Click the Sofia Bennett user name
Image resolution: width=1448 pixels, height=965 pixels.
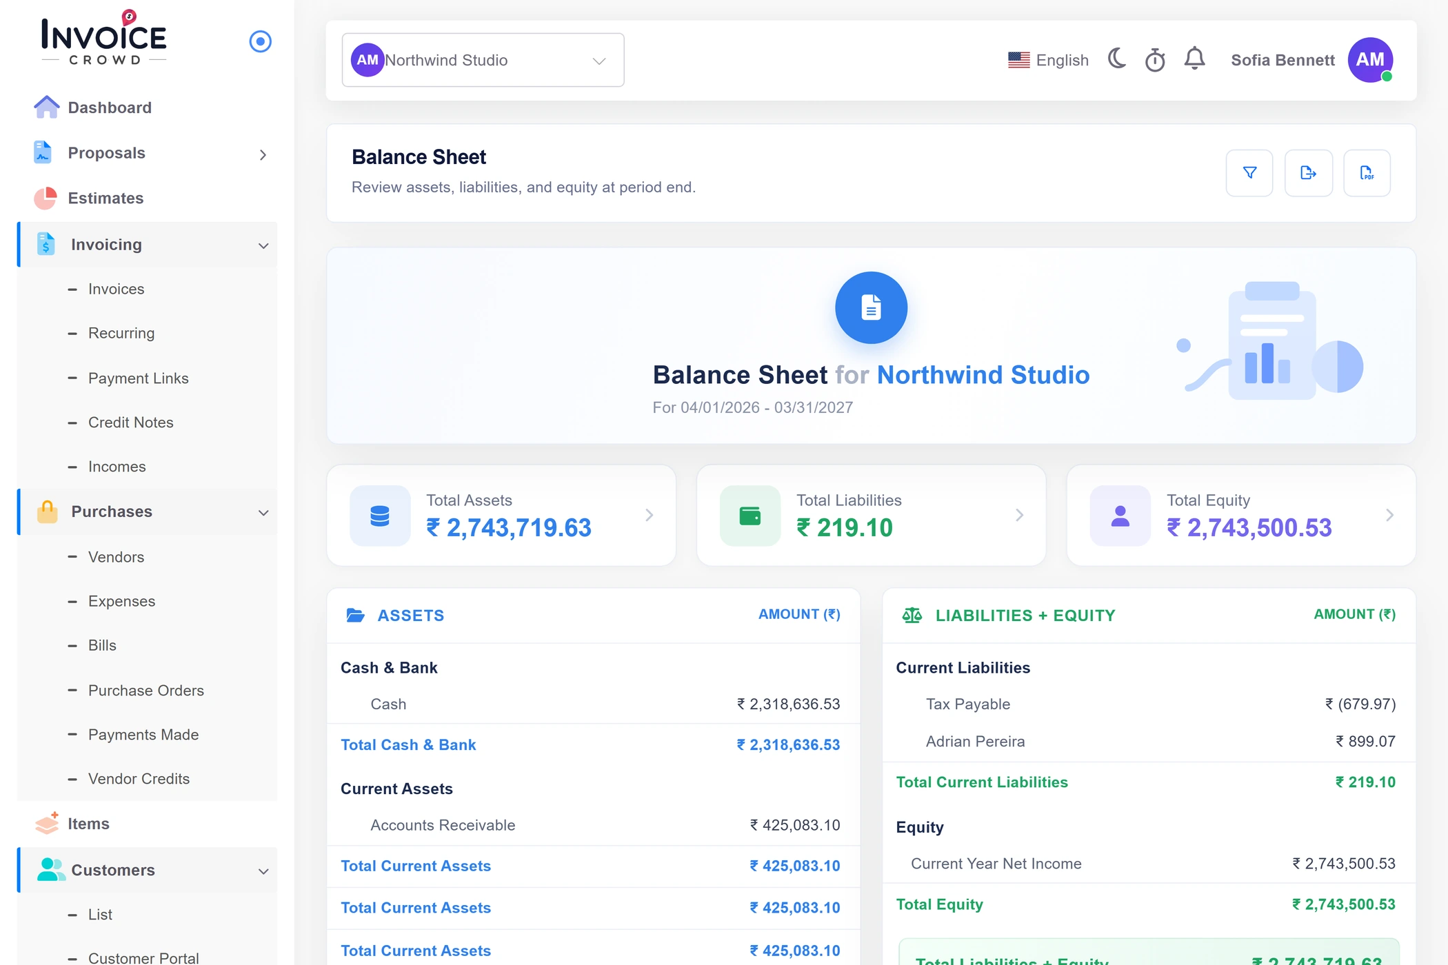[1283, 60]
